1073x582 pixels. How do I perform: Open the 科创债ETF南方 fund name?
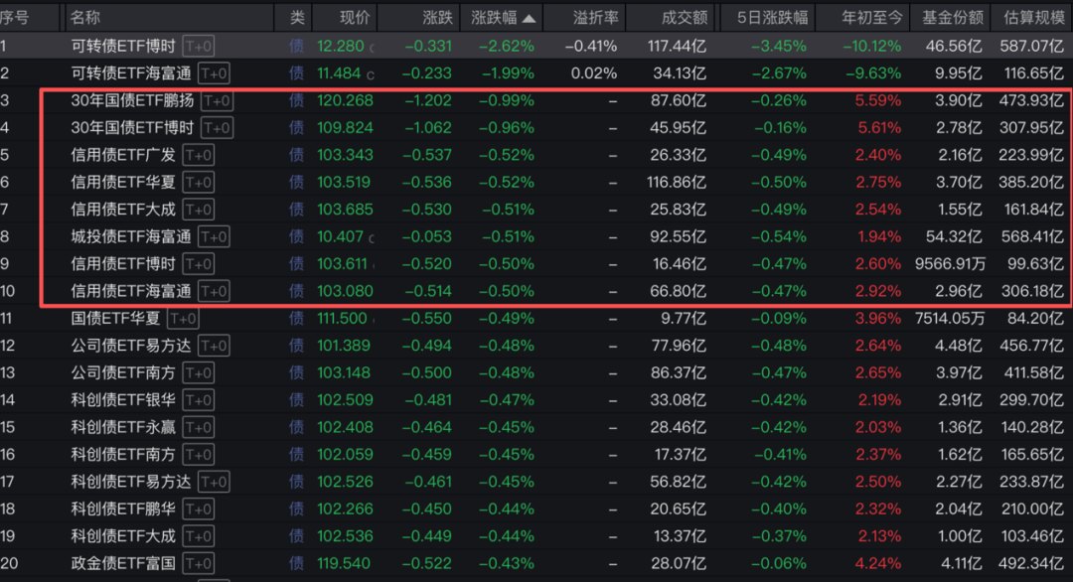123,455
